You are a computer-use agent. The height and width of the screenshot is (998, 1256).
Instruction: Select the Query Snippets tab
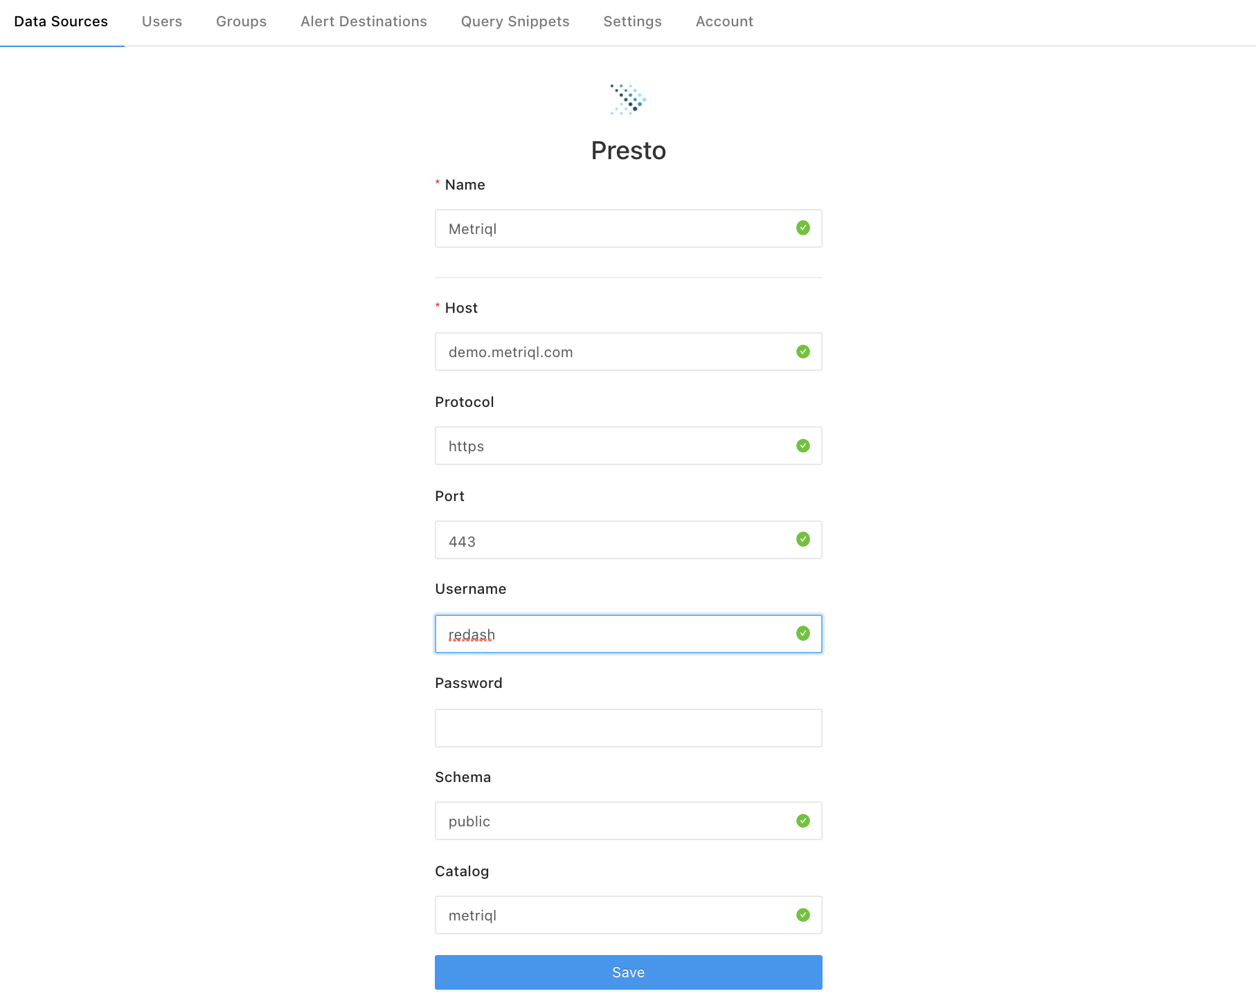click(515, 21)
